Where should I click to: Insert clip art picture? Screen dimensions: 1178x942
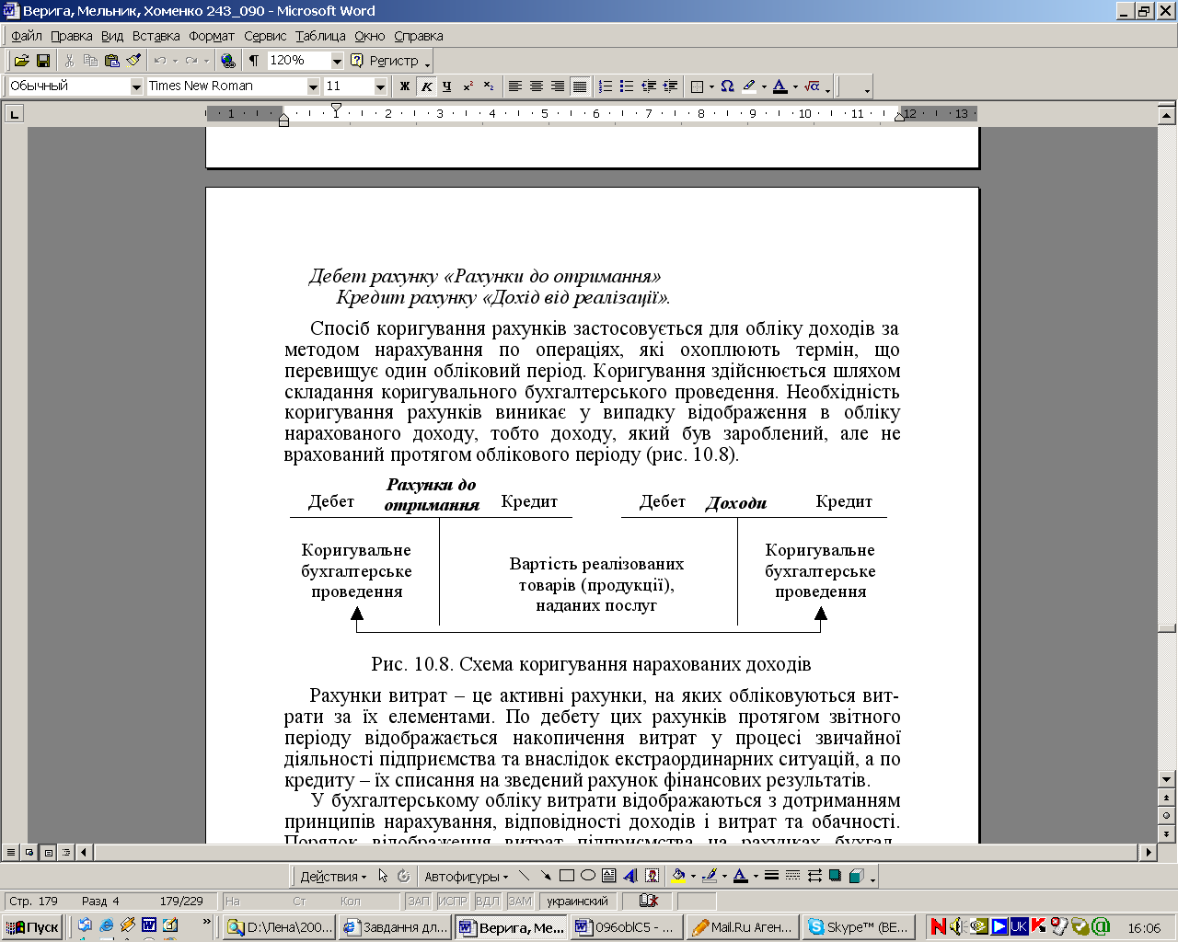652,876
